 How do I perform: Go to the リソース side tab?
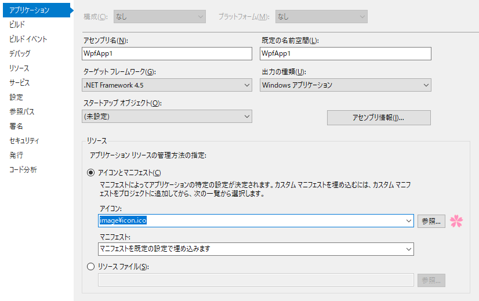click(x=19, y=68)
